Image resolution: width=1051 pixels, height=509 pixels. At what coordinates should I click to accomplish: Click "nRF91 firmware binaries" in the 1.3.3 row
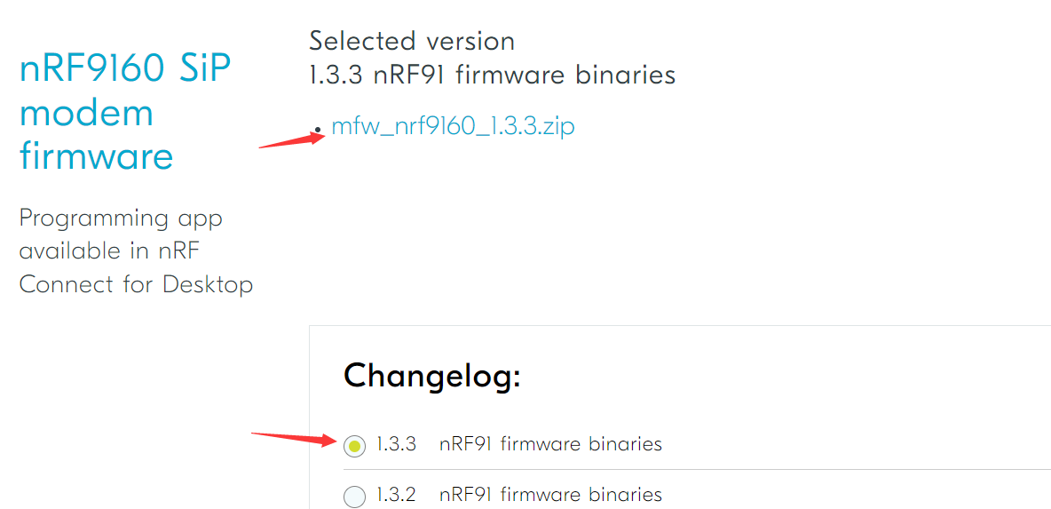point(550,444)
